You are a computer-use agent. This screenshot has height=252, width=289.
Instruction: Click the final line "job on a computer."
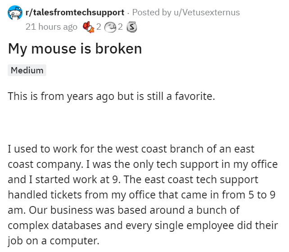click(53, 241)
